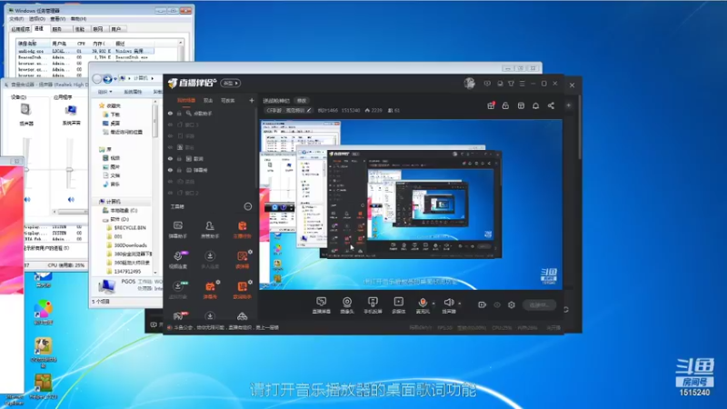Expand speaker options arrow
The height and width of the screenshot is (409, 727).
click(x=460, y=304)
